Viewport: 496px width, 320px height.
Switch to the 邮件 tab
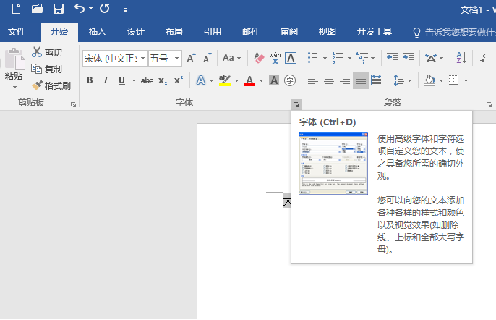251,32
